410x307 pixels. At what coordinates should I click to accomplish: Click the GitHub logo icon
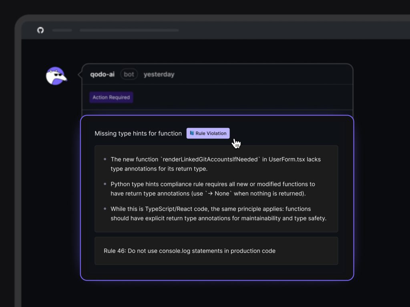[40, 30]
